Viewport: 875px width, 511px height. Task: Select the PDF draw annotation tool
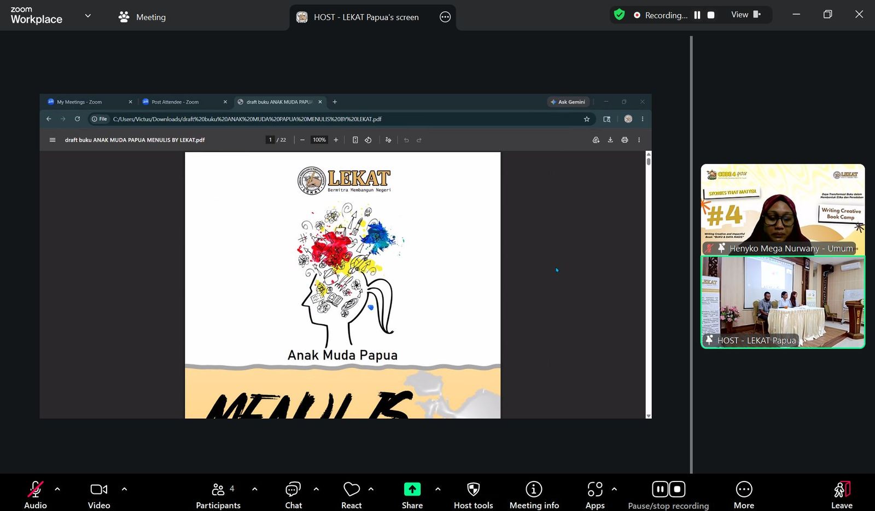click(x=388, y=140)
